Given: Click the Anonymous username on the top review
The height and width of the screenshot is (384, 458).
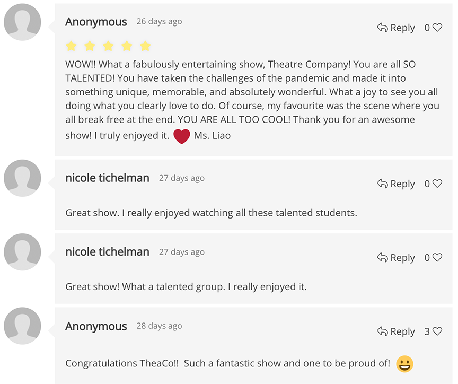Looking at the screenshot, I should click(x=96, y=22).
